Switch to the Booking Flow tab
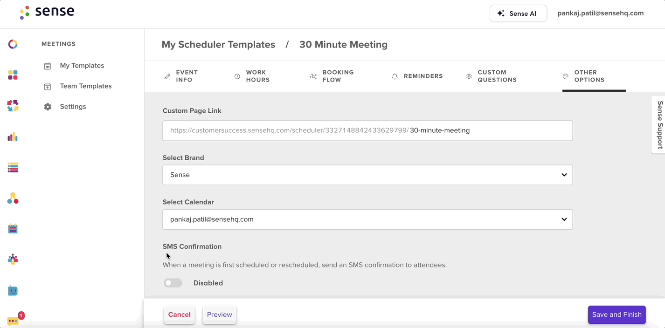Viewport: 665px width, 328px height. coord(332,76)
